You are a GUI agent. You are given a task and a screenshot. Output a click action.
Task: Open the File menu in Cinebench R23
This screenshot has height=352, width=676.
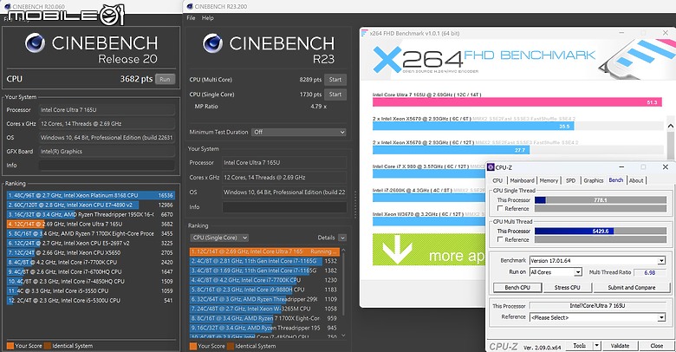pos(191,18)
